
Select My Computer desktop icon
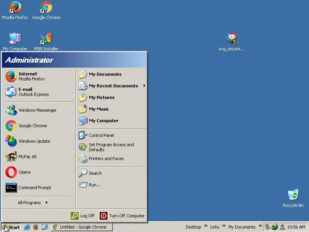15,42
